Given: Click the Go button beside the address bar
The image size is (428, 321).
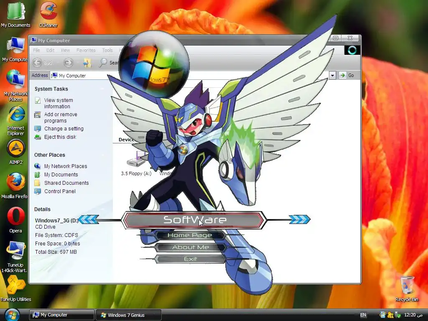Looking at the screenshot, I should (x=347, y=75).
